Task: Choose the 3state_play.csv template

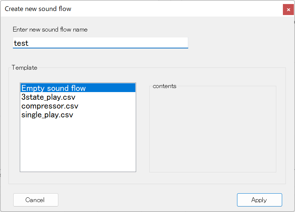Action: [48, 97]
